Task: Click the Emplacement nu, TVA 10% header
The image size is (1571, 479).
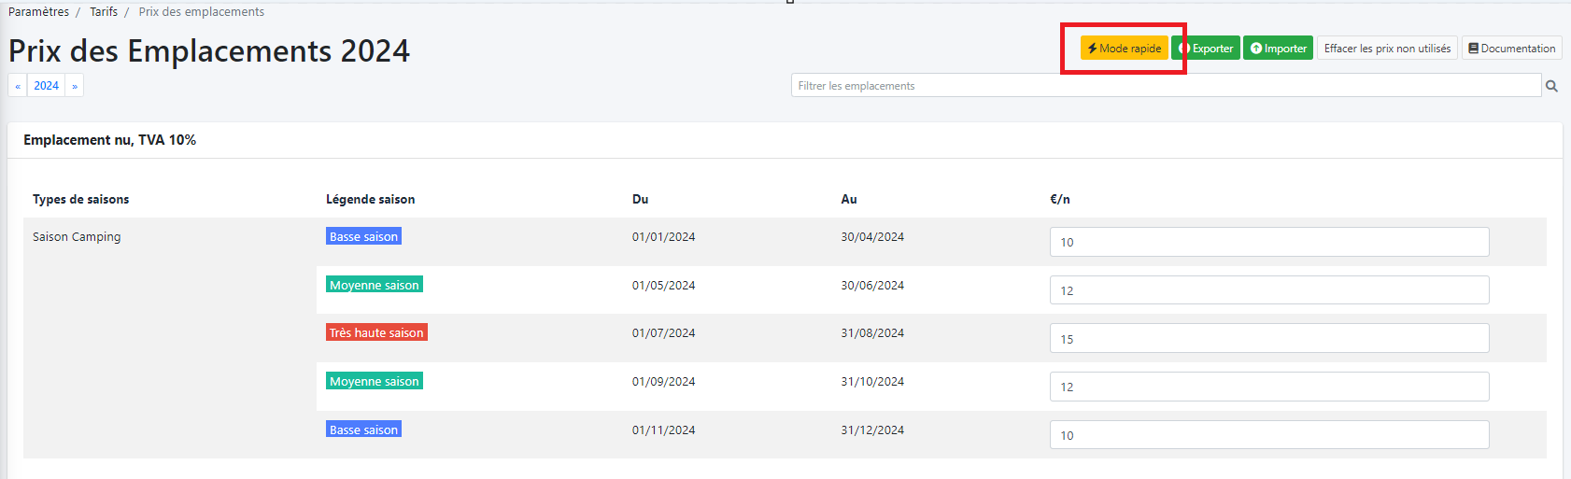Action: [109, 140]
